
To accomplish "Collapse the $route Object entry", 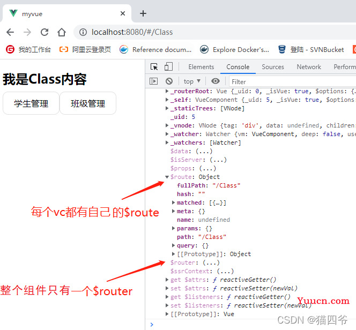I will [x=167, y=177].
